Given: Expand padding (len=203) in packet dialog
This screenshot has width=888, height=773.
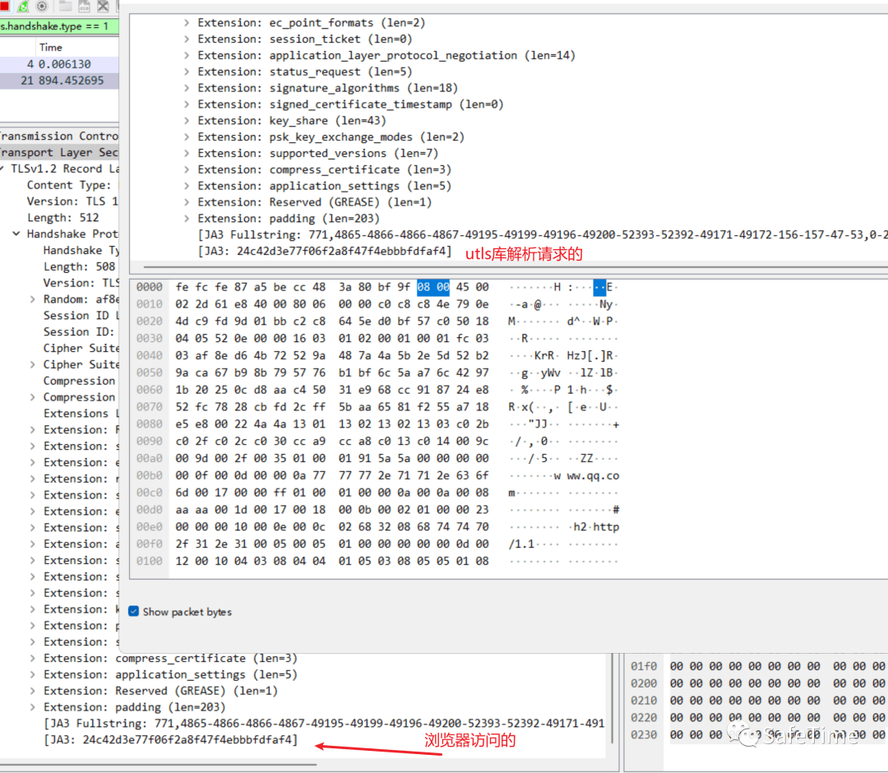Looking at the screenshot, I should coord(187,219).
